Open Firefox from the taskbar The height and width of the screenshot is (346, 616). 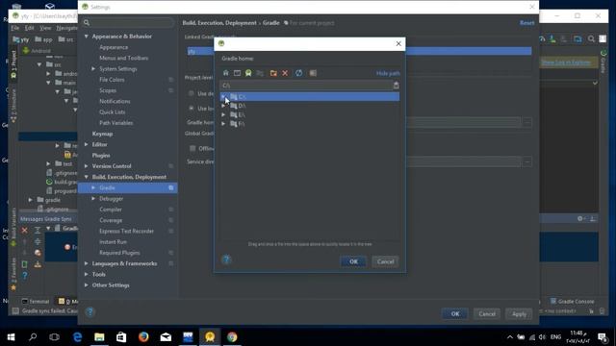143,336
